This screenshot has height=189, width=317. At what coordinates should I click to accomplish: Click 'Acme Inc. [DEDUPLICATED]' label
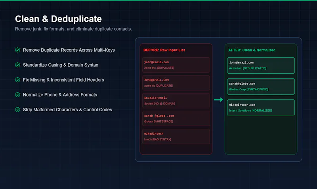(247, 68)
